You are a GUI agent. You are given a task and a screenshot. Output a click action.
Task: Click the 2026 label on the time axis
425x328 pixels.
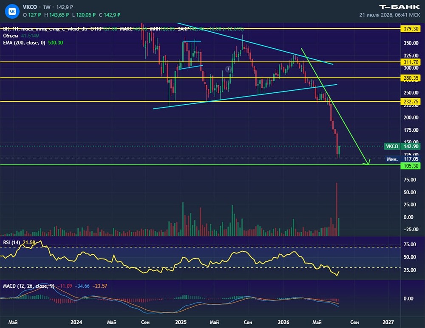[283, 322]
